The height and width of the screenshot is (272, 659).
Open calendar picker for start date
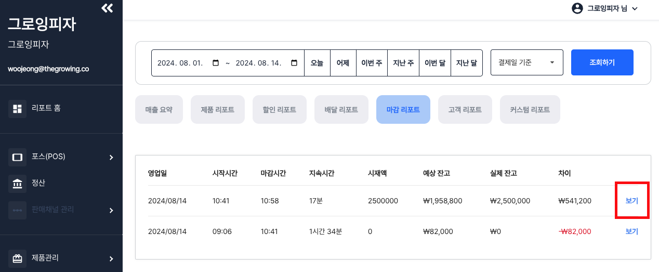tap(216, 63)
